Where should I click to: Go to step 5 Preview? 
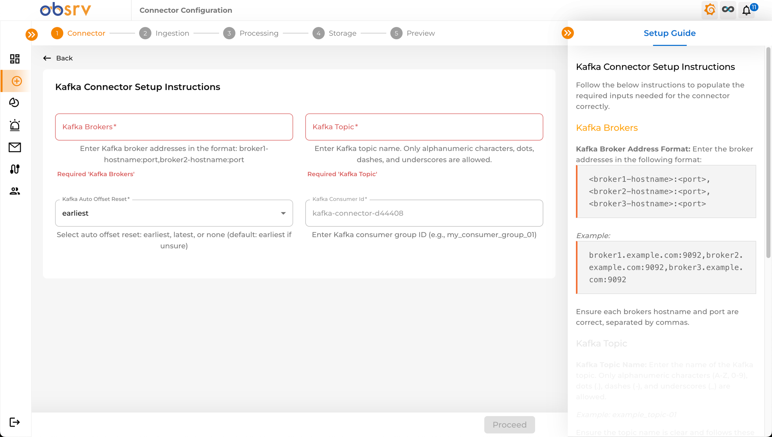pyautogui.click(x=413, y=33)
